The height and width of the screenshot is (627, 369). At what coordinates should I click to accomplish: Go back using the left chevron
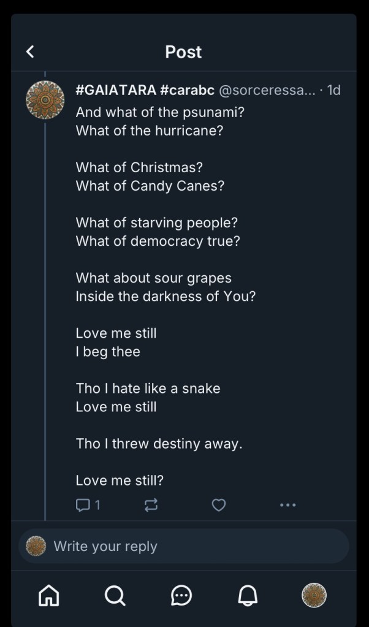[30, 52]
